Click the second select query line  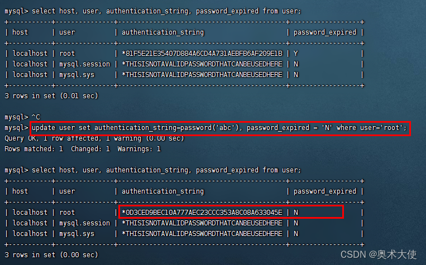[x=152, y=170]
